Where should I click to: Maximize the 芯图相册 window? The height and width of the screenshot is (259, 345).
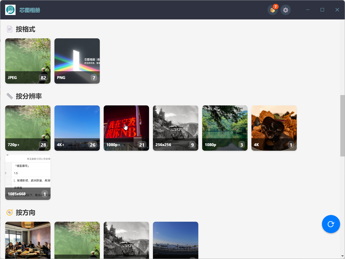pyautogui.click(x=322, y=10)
